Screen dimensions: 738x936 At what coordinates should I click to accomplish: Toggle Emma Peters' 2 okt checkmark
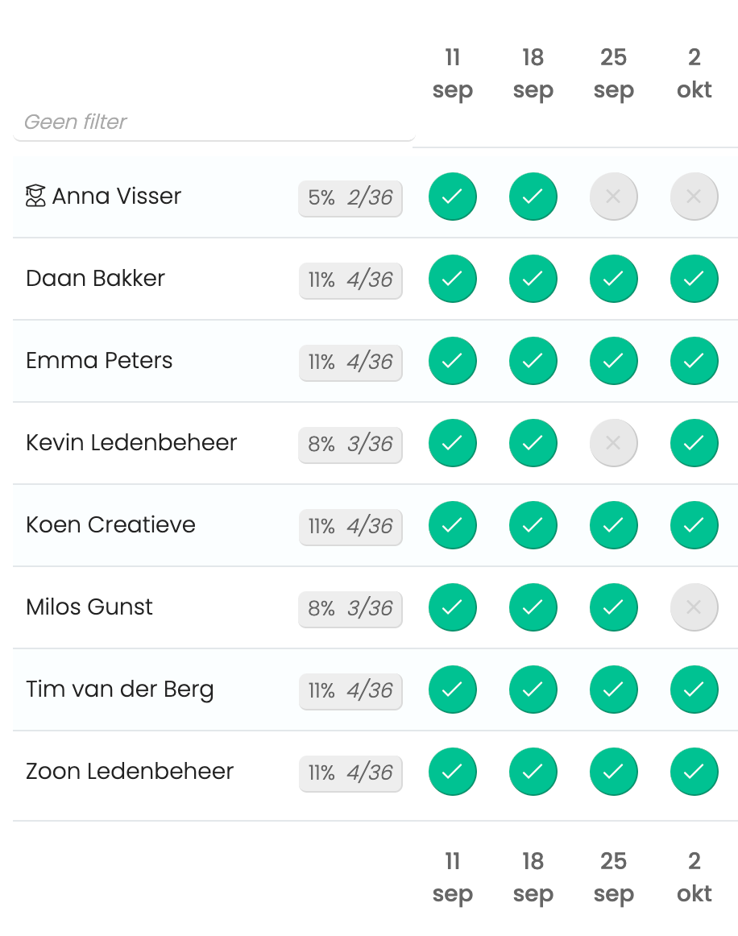click(x=694, y=361)
